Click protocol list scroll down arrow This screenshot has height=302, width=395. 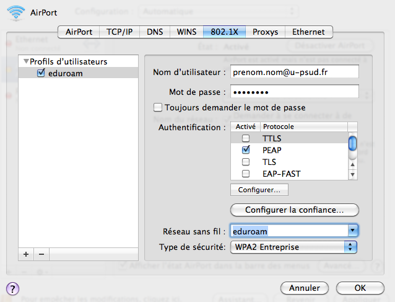coord(352,174)
